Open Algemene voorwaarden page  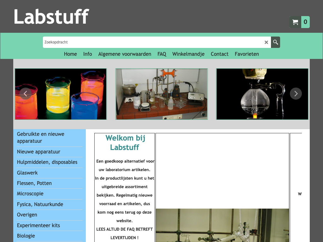click(x=125, y=54)
